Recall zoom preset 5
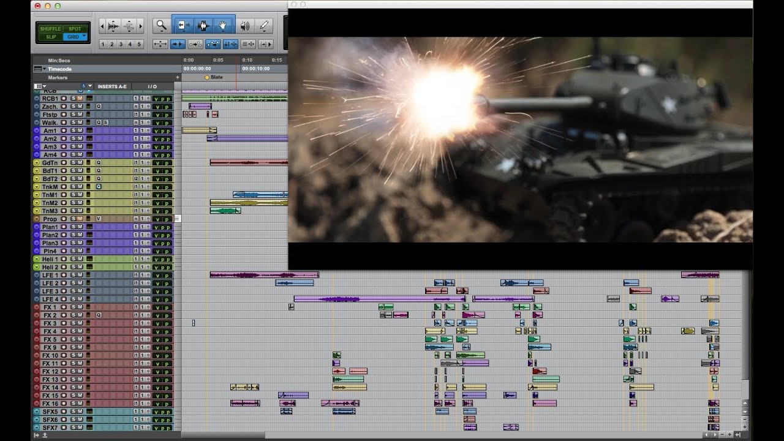The image size is (784, 441). click(139, 44)
